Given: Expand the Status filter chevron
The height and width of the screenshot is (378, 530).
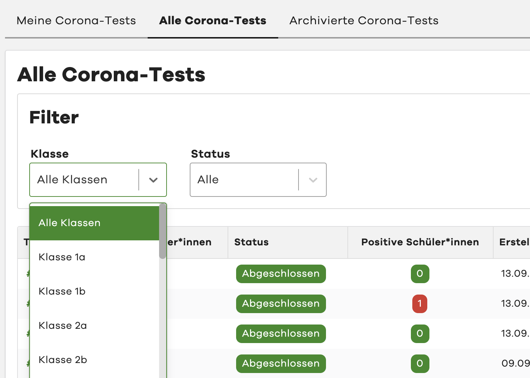Looking at the screenshot, I should (x=313, y=180).
